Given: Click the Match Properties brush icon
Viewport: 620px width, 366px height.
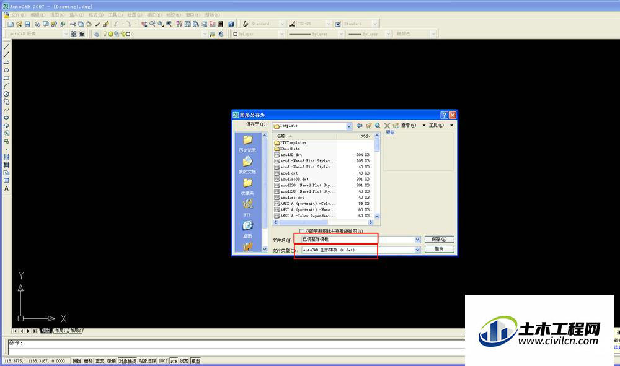Looking at the screenshot, I should coord(97,24).
